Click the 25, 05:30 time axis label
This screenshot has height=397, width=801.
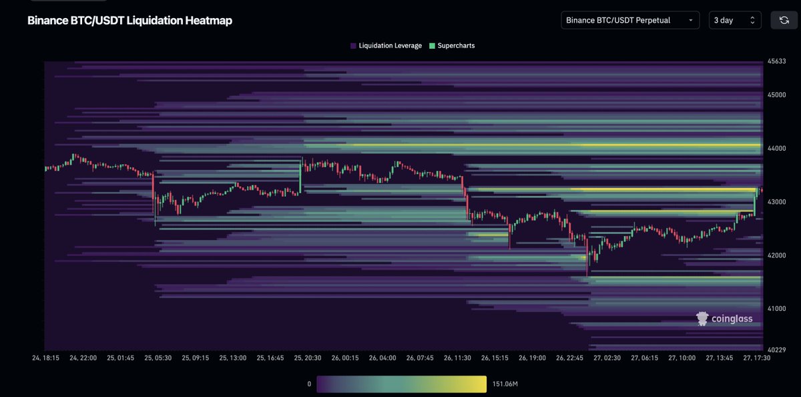158,358
